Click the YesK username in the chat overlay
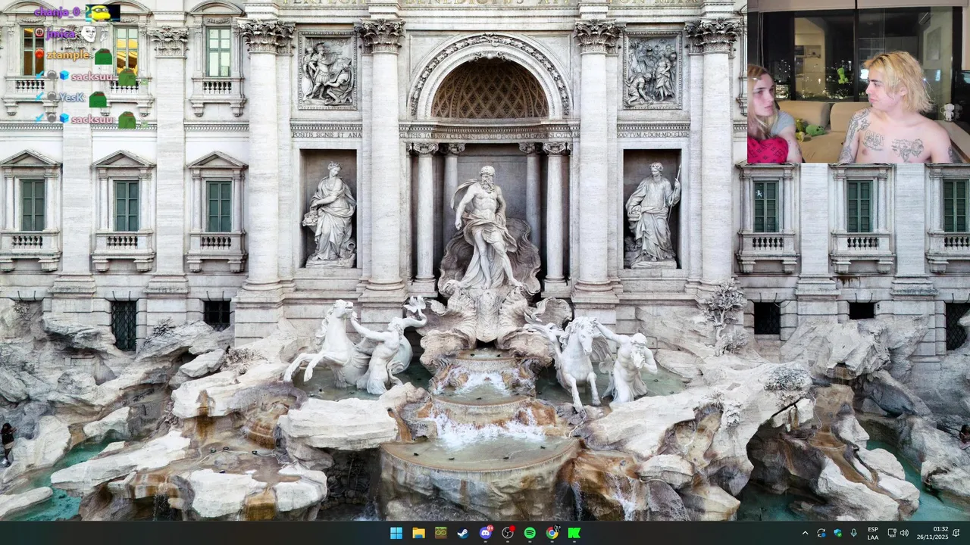The image size is (970, 545). pyautogui.click(x=71, y=98)
